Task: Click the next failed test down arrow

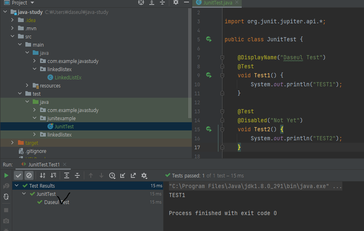Action: [101, 175]
